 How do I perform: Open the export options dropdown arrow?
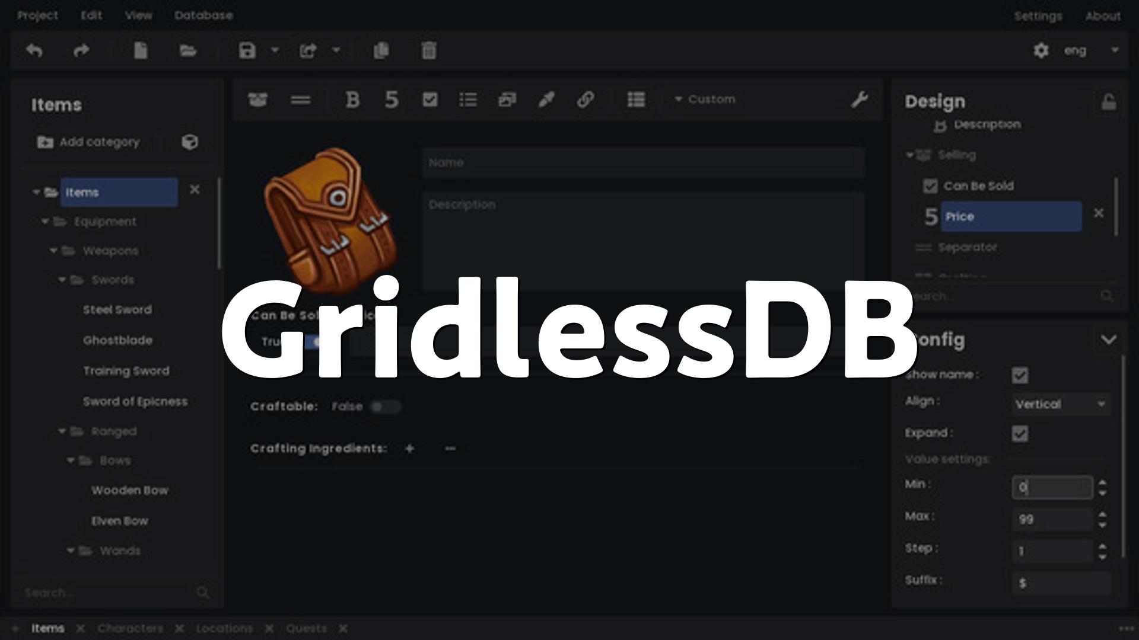[x=336, y=50]
